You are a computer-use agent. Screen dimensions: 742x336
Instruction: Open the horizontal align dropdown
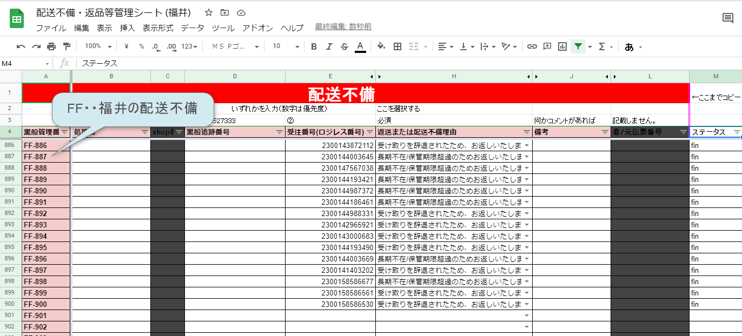(x=445, y=46)
